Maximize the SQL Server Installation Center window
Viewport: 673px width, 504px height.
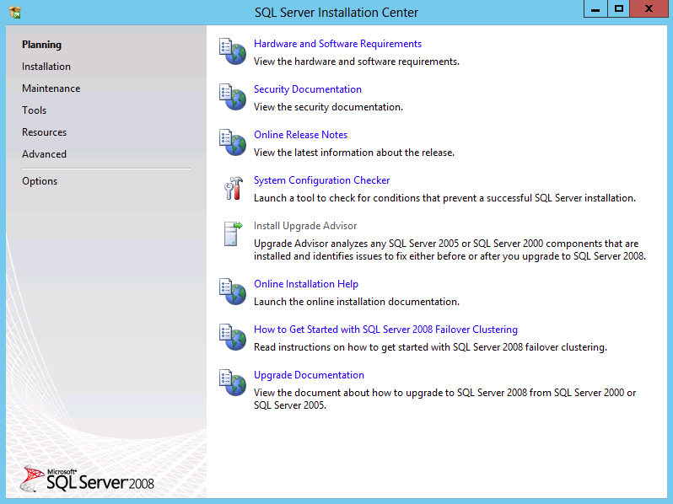pyautogui.click(x=618, y=9)
